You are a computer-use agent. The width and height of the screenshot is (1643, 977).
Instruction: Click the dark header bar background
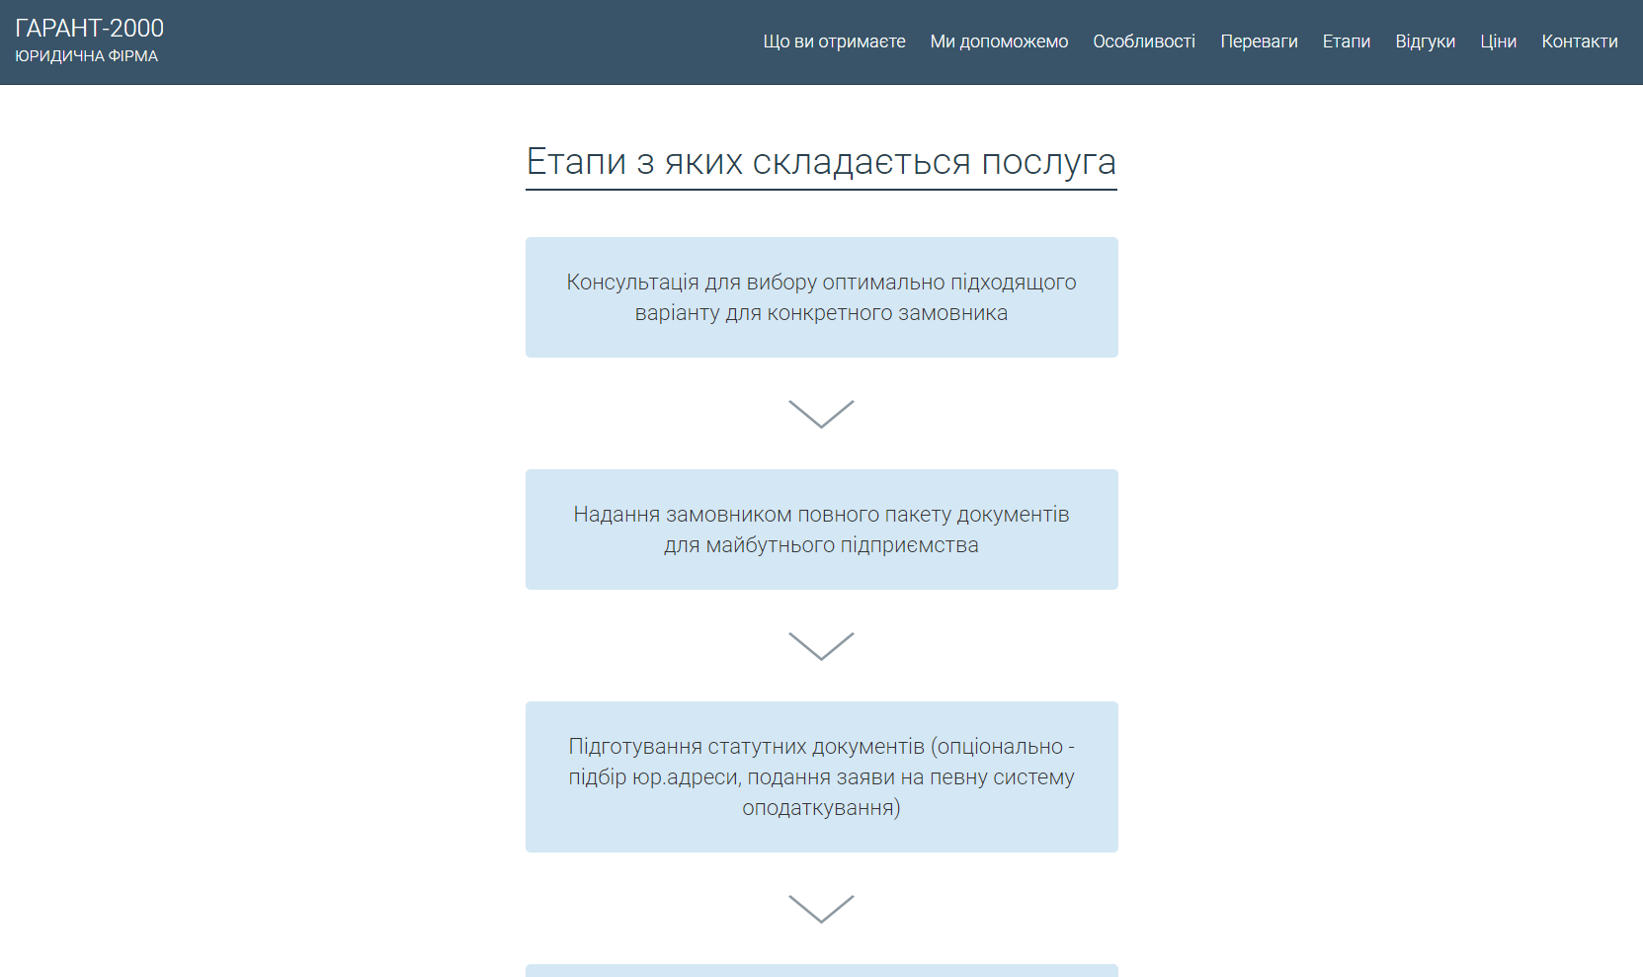coord(445,41)
